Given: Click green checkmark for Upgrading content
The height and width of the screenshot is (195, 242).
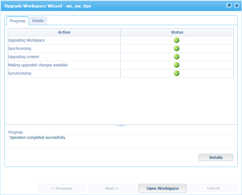Looking at the screenshot, I should pos(177,57).
